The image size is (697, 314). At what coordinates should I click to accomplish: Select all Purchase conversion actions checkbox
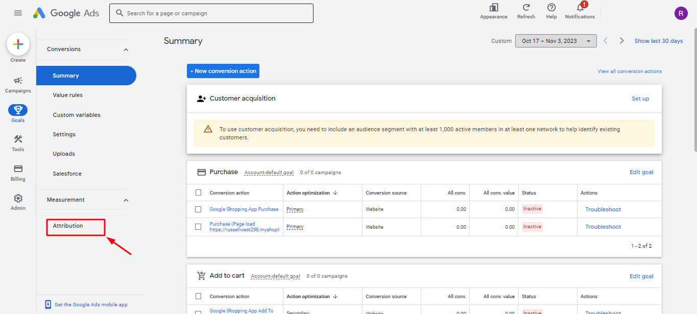(x=198, y=192)
